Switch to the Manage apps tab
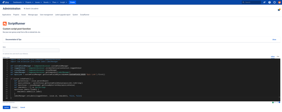The image size is (282, 112). point(33,15)
